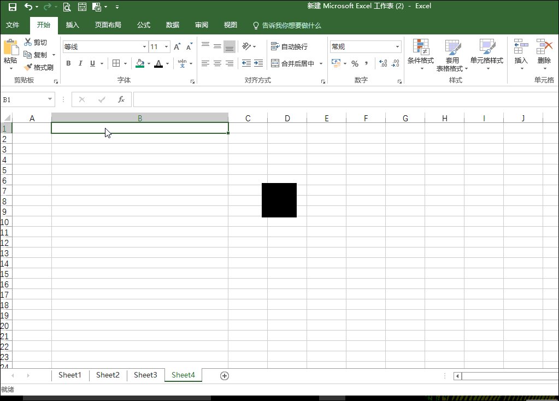Click the Cut (剪切) scissors icon

28,42
